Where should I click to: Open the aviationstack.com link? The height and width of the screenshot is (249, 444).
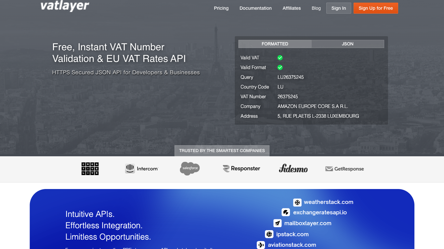(292, 245)
